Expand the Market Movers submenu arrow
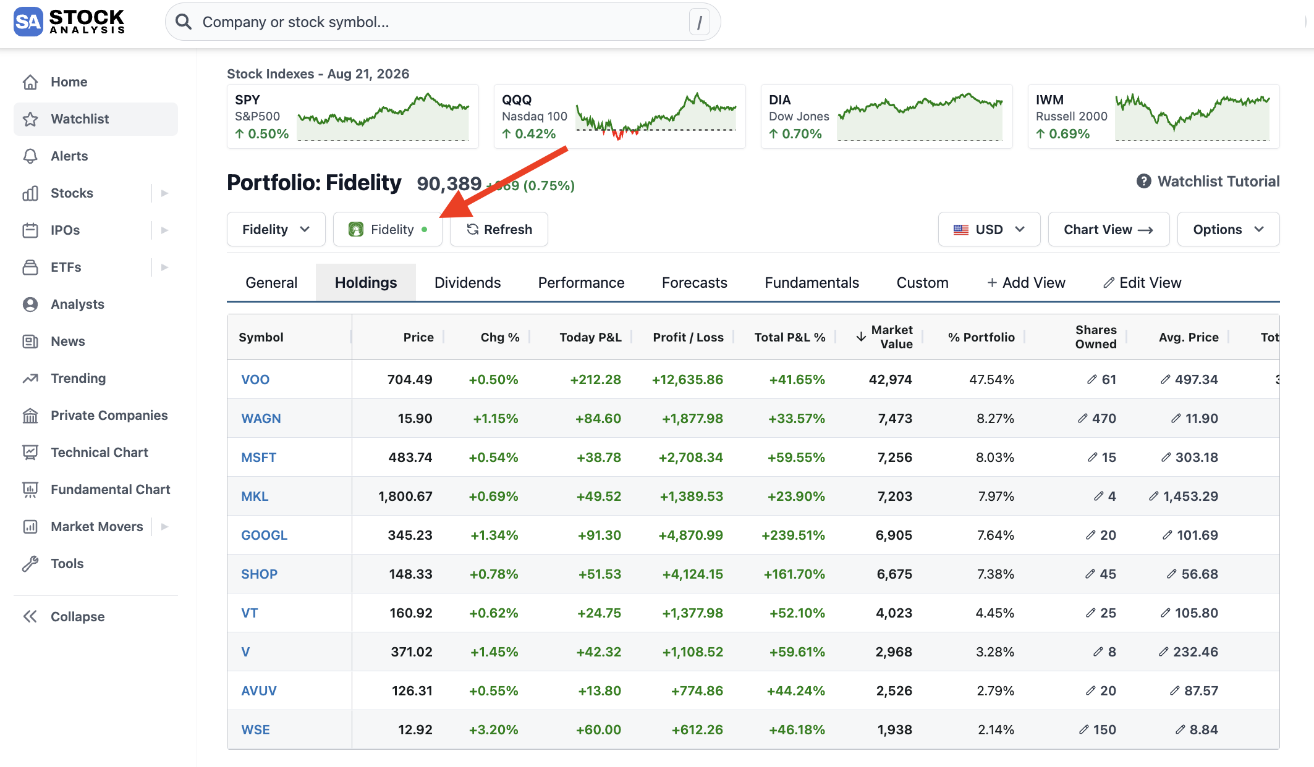The height and width of the screenshot is (767, 1314). point(164,527)
